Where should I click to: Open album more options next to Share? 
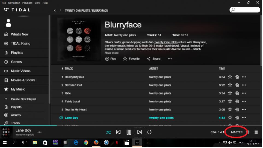tap(170, 59)
